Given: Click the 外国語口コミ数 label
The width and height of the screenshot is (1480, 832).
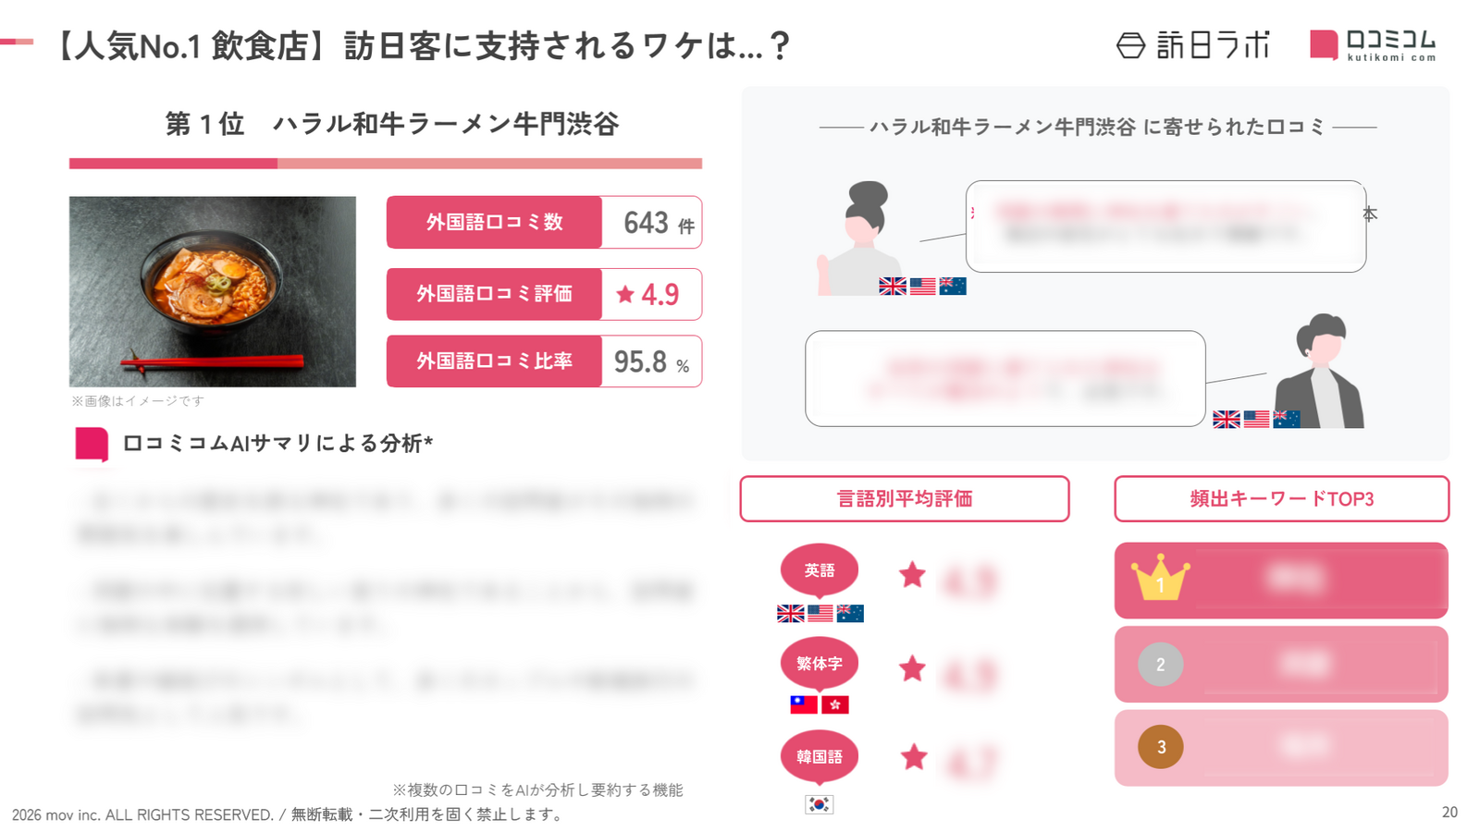Looking at the screenshot, I should (494, 222).
